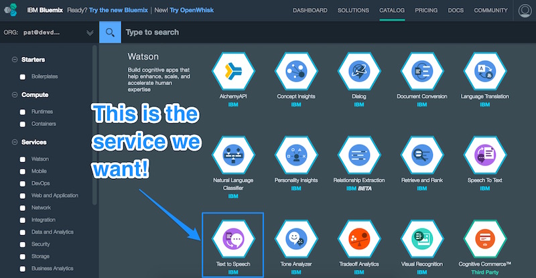Screen dimensions: 536x278
Task: Focus the Type to search field
Action: click(328, 32)
